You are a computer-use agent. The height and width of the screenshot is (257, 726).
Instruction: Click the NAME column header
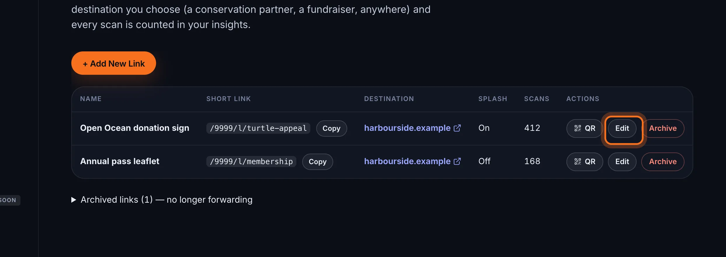click(x=91, y=99)
